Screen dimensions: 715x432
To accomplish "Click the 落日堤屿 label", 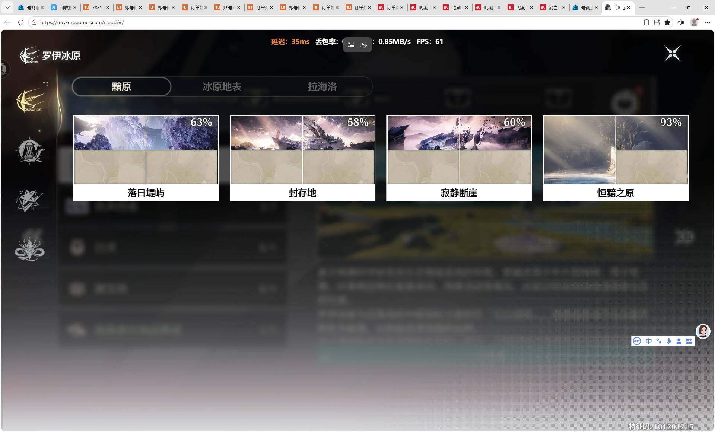I will [146, 193].
